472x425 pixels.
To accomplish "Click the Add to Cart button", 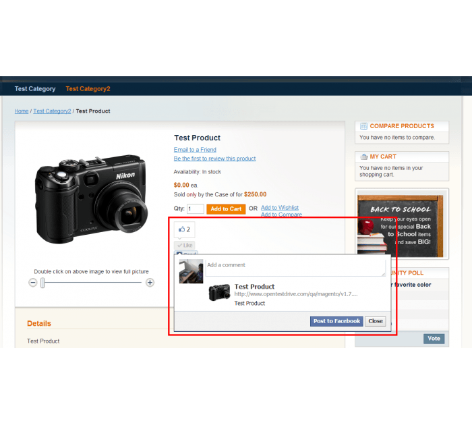I will point(226,209).
